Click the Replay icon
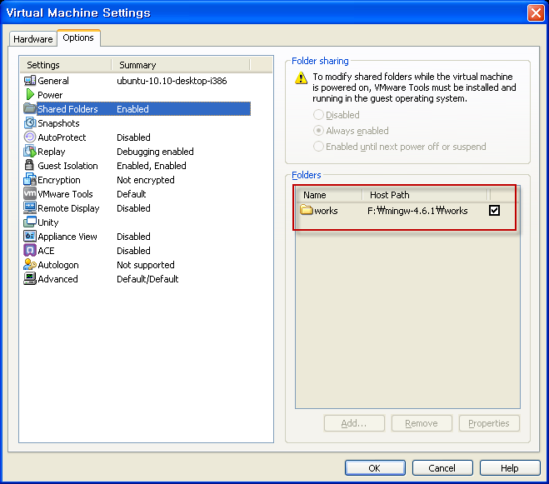 pos(30,152)
